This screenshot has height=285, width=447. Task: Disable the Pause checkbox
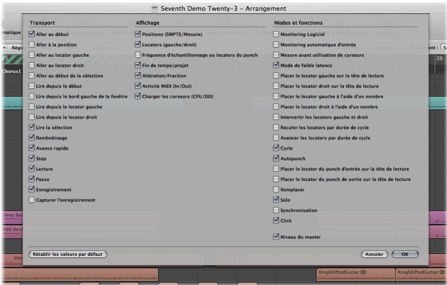pyautogui.click(x=32, y=179)
